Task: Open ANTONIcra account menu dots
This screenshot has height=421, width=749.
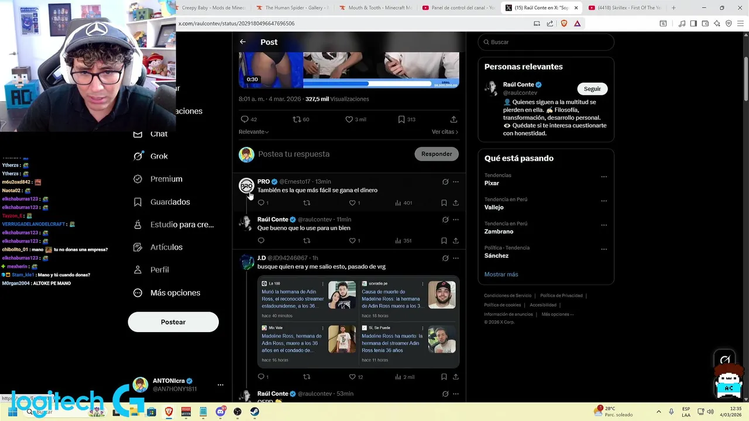Action: [x=221, y=385]
